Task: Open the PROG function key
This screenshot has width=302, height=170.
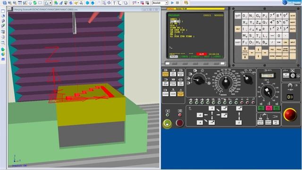Action: [x=279, y=50]
